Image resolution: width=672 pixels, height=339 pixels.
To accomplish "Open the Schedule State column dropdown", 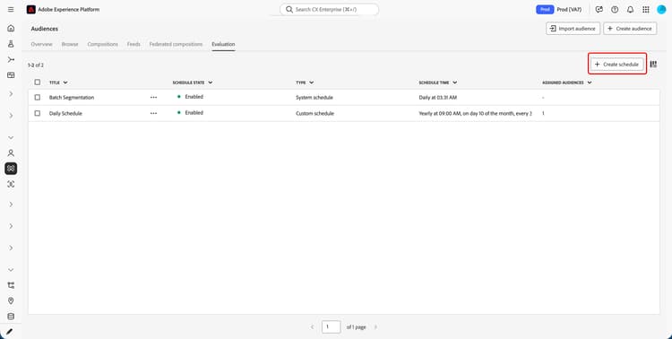I will point(210,83).
